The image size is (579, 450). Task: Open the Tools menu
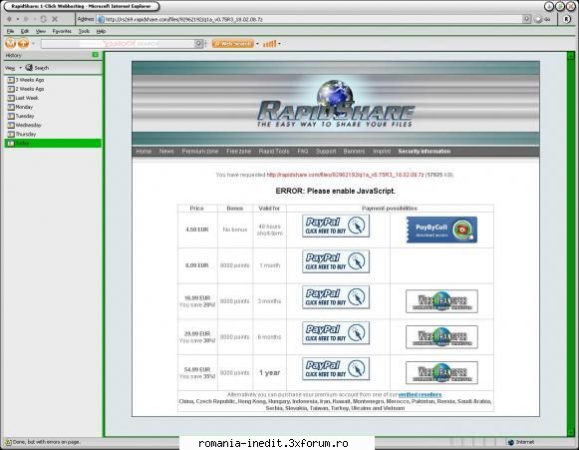[x=84, y=31]
